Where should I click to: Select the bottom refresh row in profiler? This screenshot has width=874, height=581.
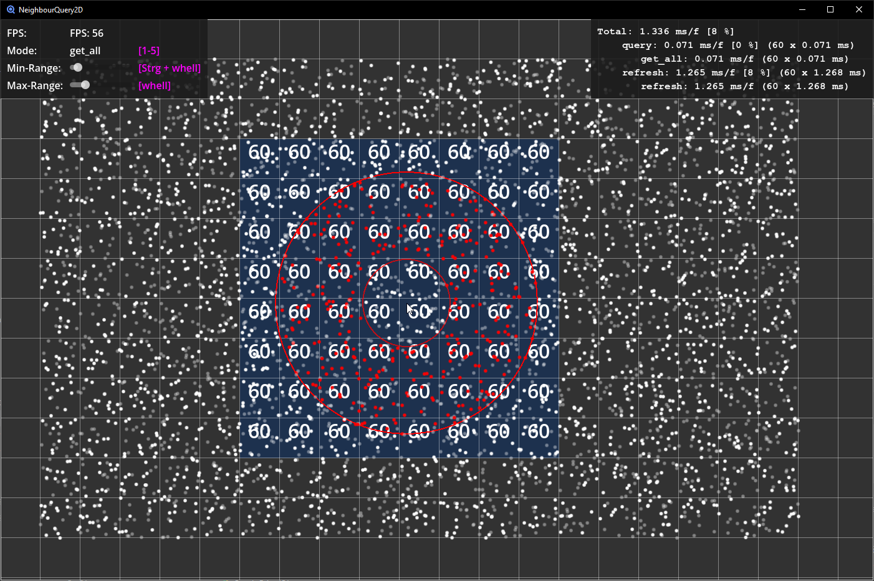744,86
